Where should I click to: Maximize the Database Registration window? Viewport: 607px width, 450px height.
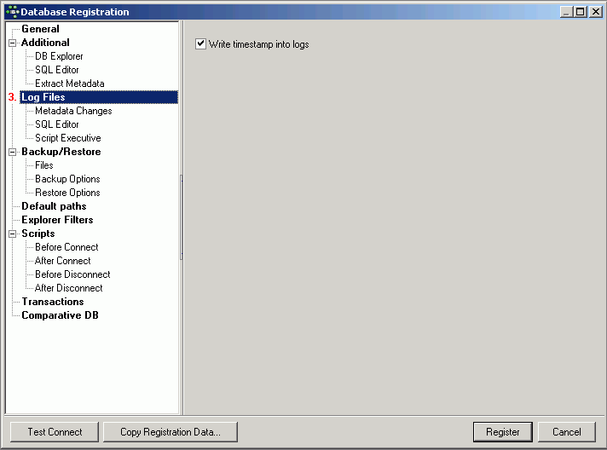581,12
